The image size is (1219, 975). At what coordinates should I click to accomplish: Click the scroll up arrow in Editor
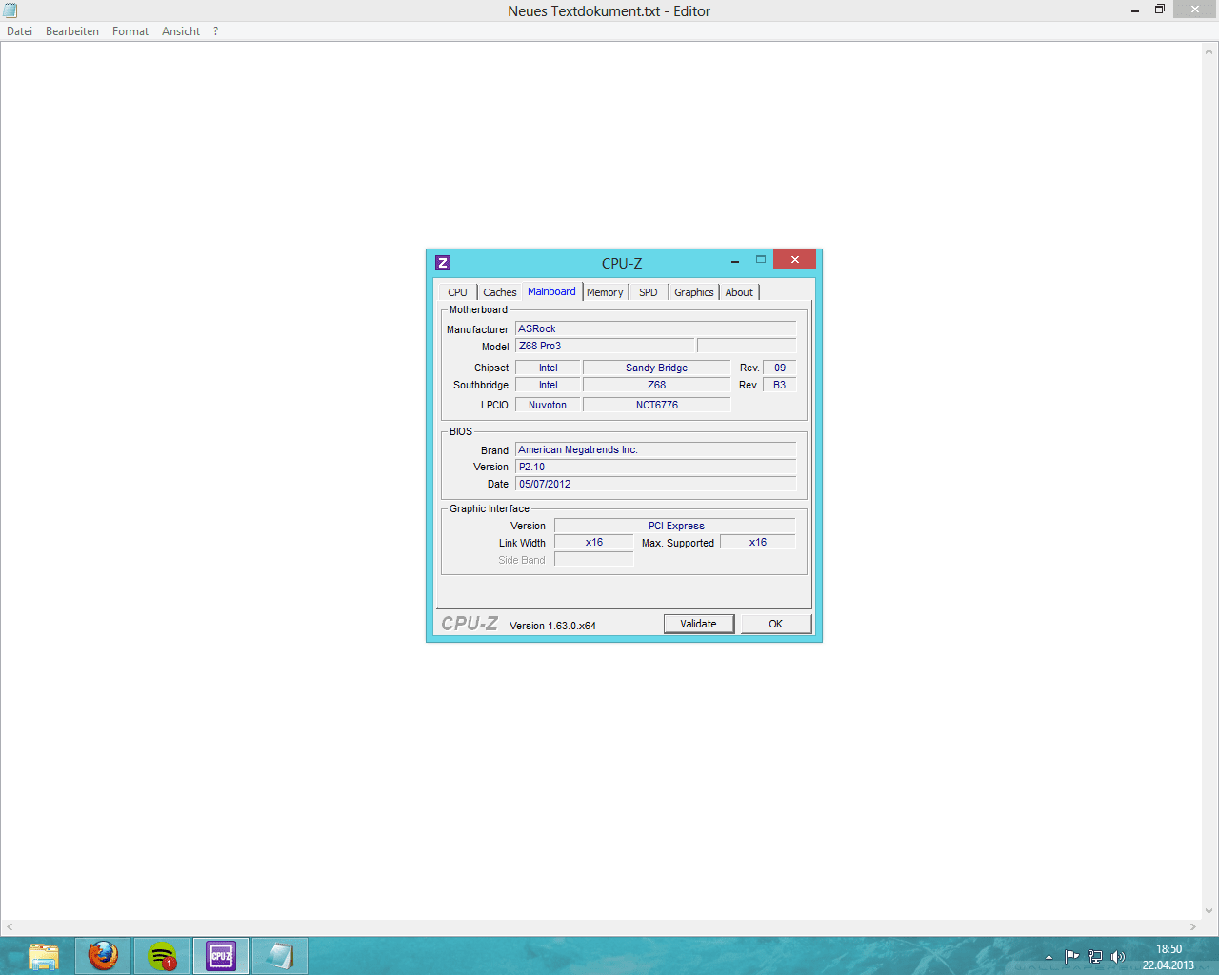1209,50
